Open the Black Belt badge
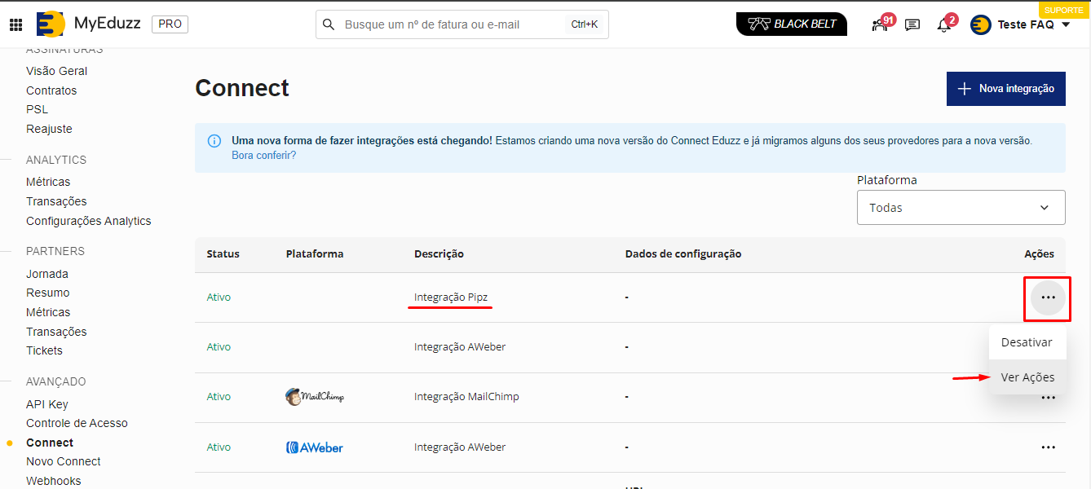The height and width of the screenshot is (489, 1091). (x=791, y=24)
